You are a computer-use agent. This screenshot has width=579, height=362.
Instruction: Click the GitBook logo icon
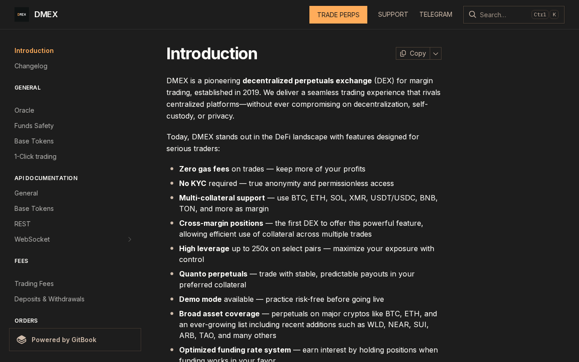[22, 340]
